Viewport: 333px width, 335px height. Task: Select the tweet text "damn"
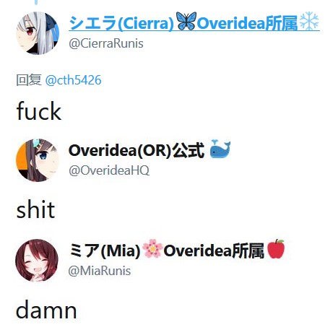[46, 310]
